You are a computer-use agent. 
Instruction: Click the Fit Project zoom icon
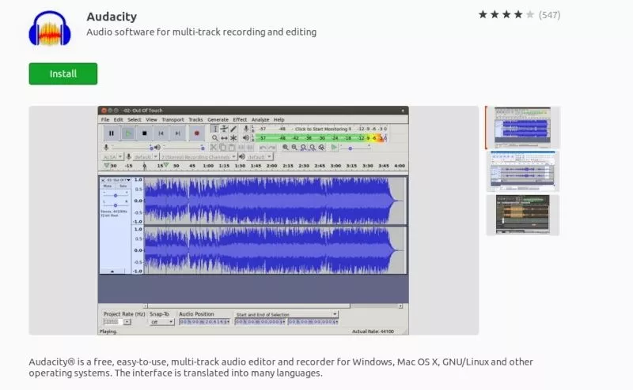(x=313, y=148)
